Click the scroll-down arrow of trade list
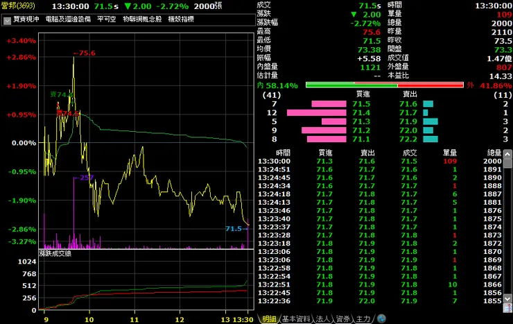The height and width of the screenshot is (324, 513). 507,298
